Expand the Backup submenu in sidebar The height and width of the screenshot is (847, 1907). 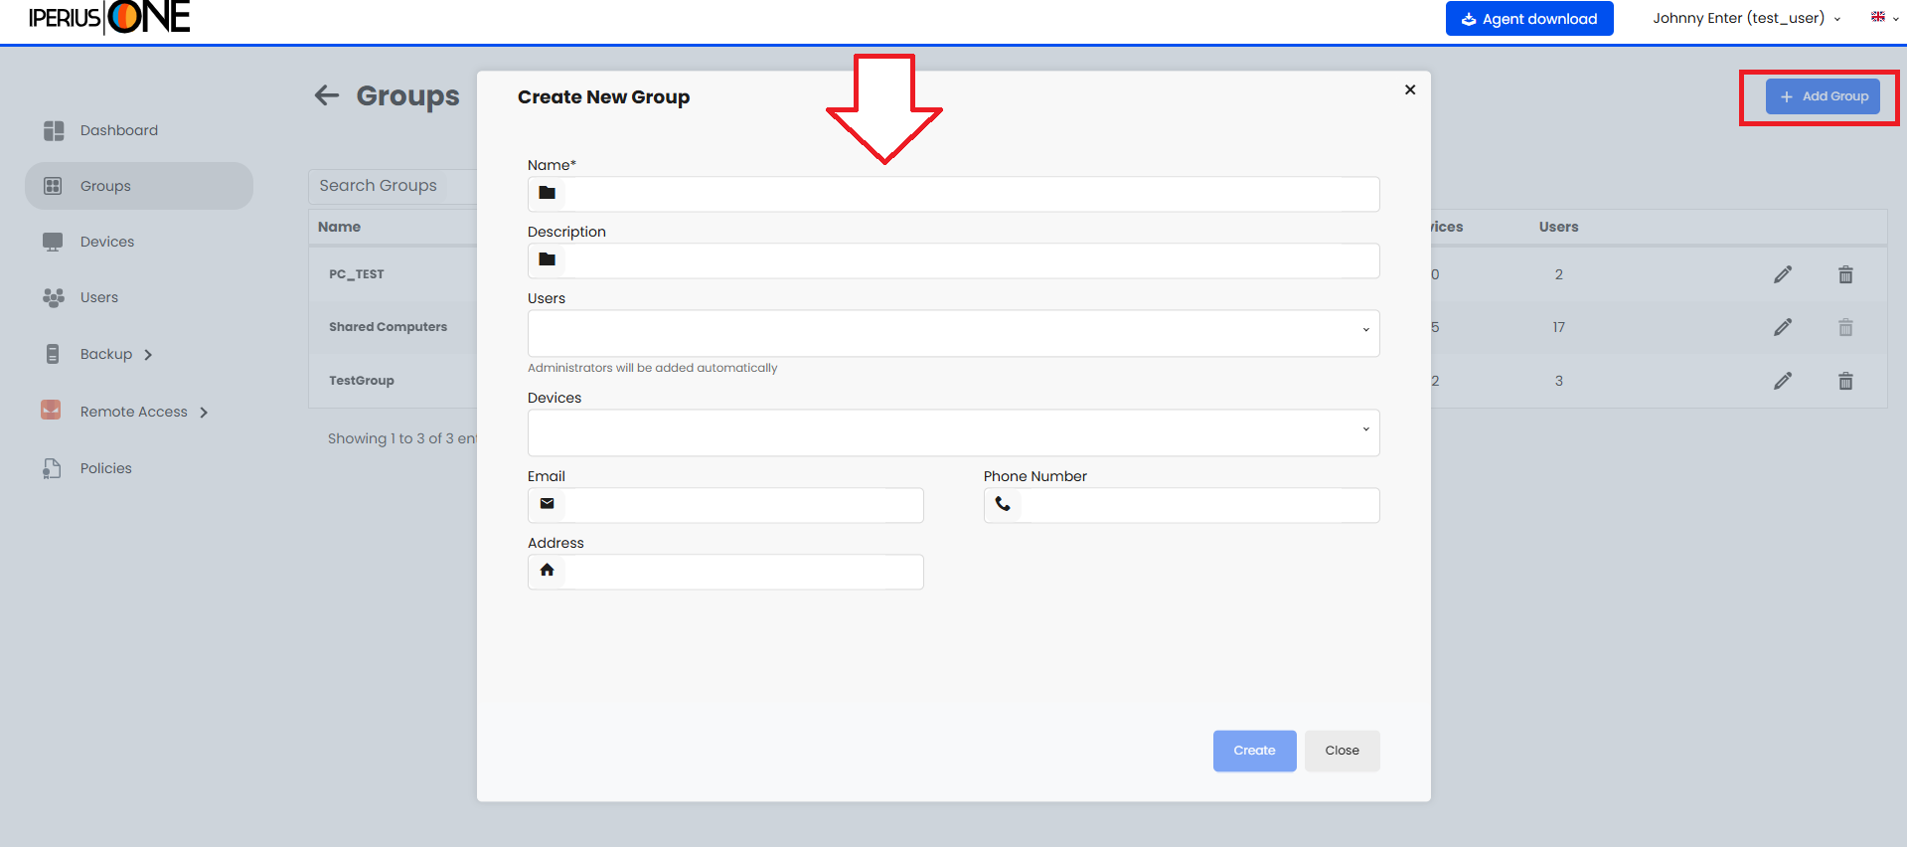[148, 355]
